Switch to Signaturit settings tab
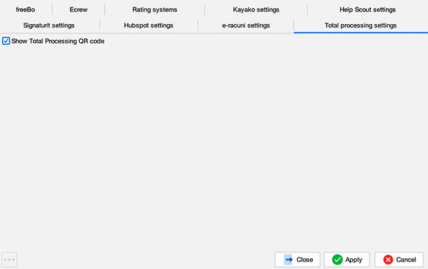This screenshot has width=428, height=269. click(x=48, y=25)
